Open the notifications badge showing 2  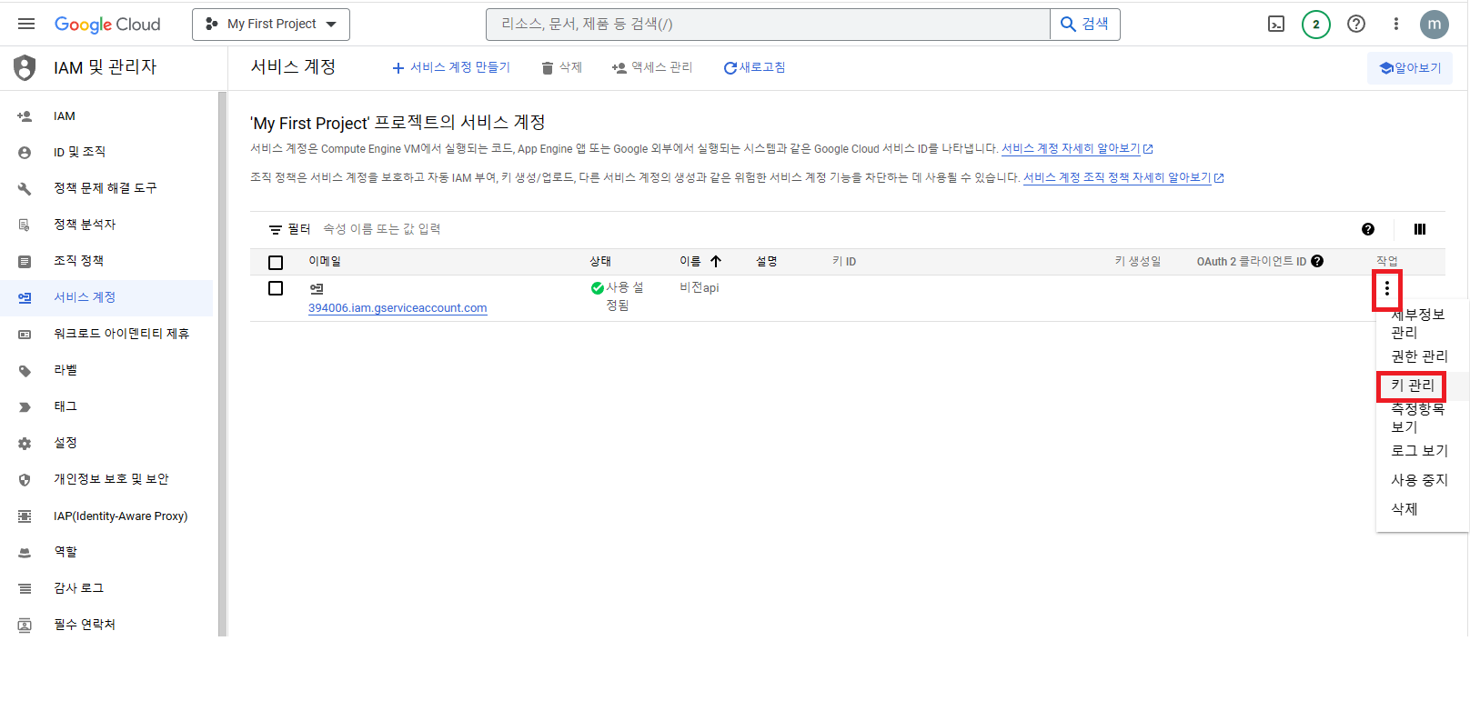click(1315, 24)
